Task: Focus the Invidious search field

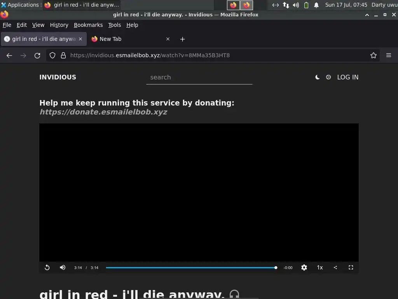Action: coord(199,77)
